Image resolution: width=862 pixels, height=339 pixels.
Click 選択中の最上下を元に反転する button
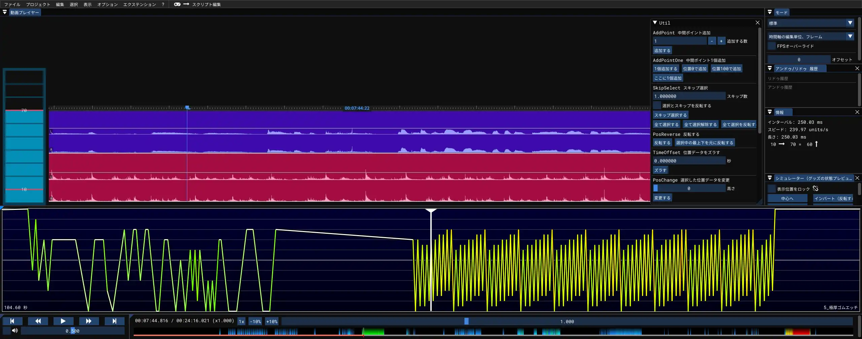pyautogui.click(x=705, y=143)
